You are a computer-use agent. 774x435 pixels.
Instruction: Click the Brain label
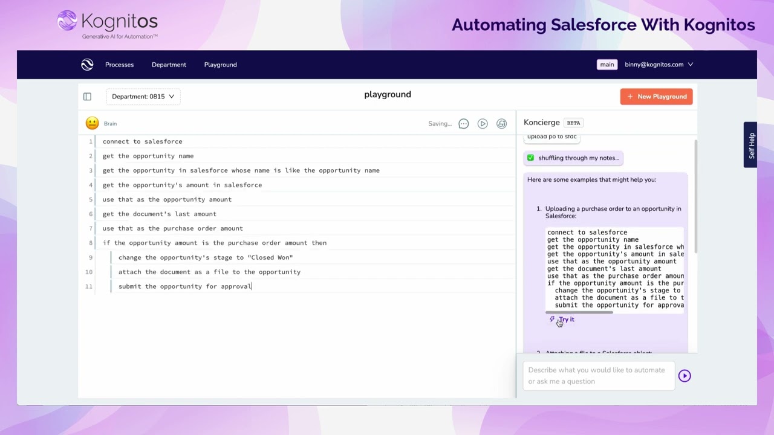pyautogui.click(x=110, y=123)
